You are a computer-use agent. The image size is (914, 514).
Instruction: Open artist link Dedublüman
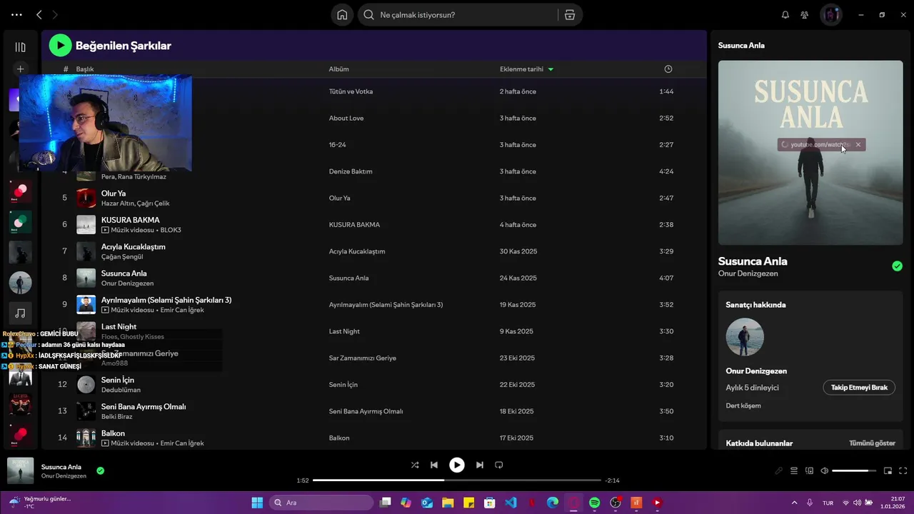click(121, 390)
